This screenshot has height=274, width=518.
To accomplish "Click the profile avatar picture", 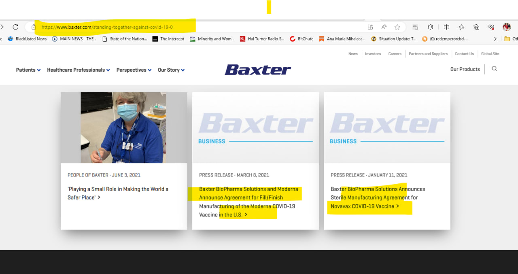I will [507, 27].
